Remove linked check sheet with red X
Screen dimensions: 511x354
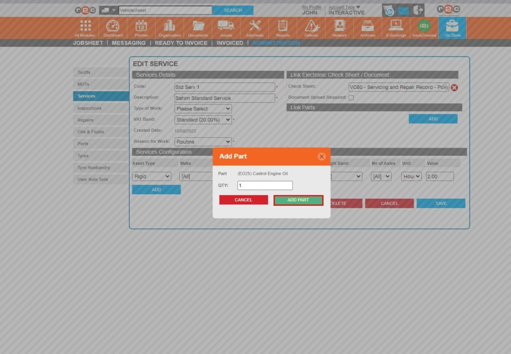click(x=454, y=87)
